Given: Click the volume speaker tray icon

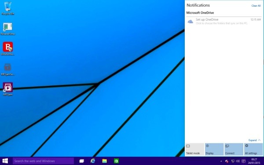Looking at the screenshot, I should pyautogui.click(x=238, y=161).
